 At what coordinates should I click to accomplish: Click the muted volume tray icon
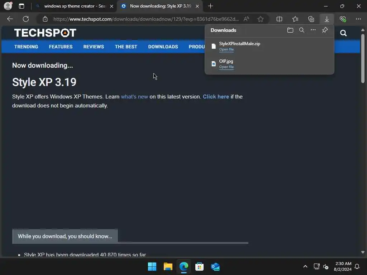coord(325,266)
